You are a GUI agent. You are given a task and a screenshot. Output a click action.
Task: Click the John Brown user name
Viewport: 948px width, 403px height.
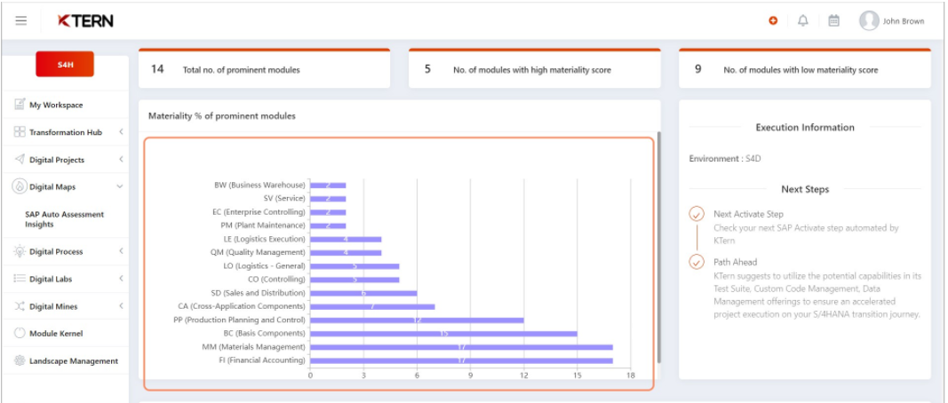click(904, 21)
